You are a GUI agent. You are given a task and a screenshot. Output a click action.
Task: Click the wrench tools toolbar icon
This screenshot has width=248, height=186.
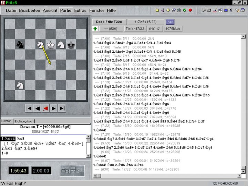click(237, 10)
